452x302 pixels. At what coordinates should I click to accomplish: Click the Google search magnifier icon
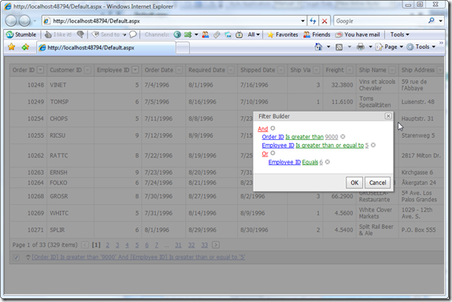coord(432,20)
